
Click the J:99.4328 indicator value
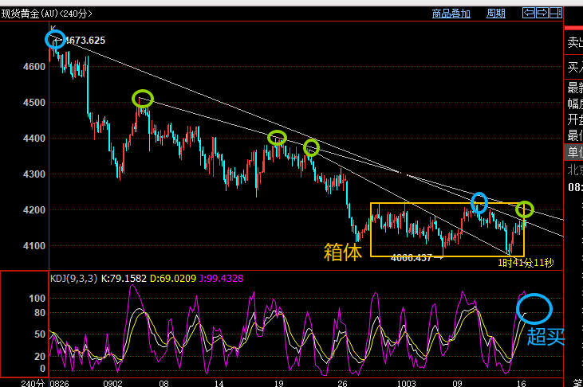click(221, 278)
